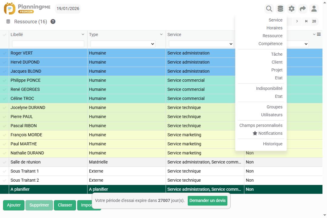Image resolution: width=327 pixels, height=218 pixels.
Task: Open the star icon next to Notifications
Action: pyautogui.click(x=255, y=133)
